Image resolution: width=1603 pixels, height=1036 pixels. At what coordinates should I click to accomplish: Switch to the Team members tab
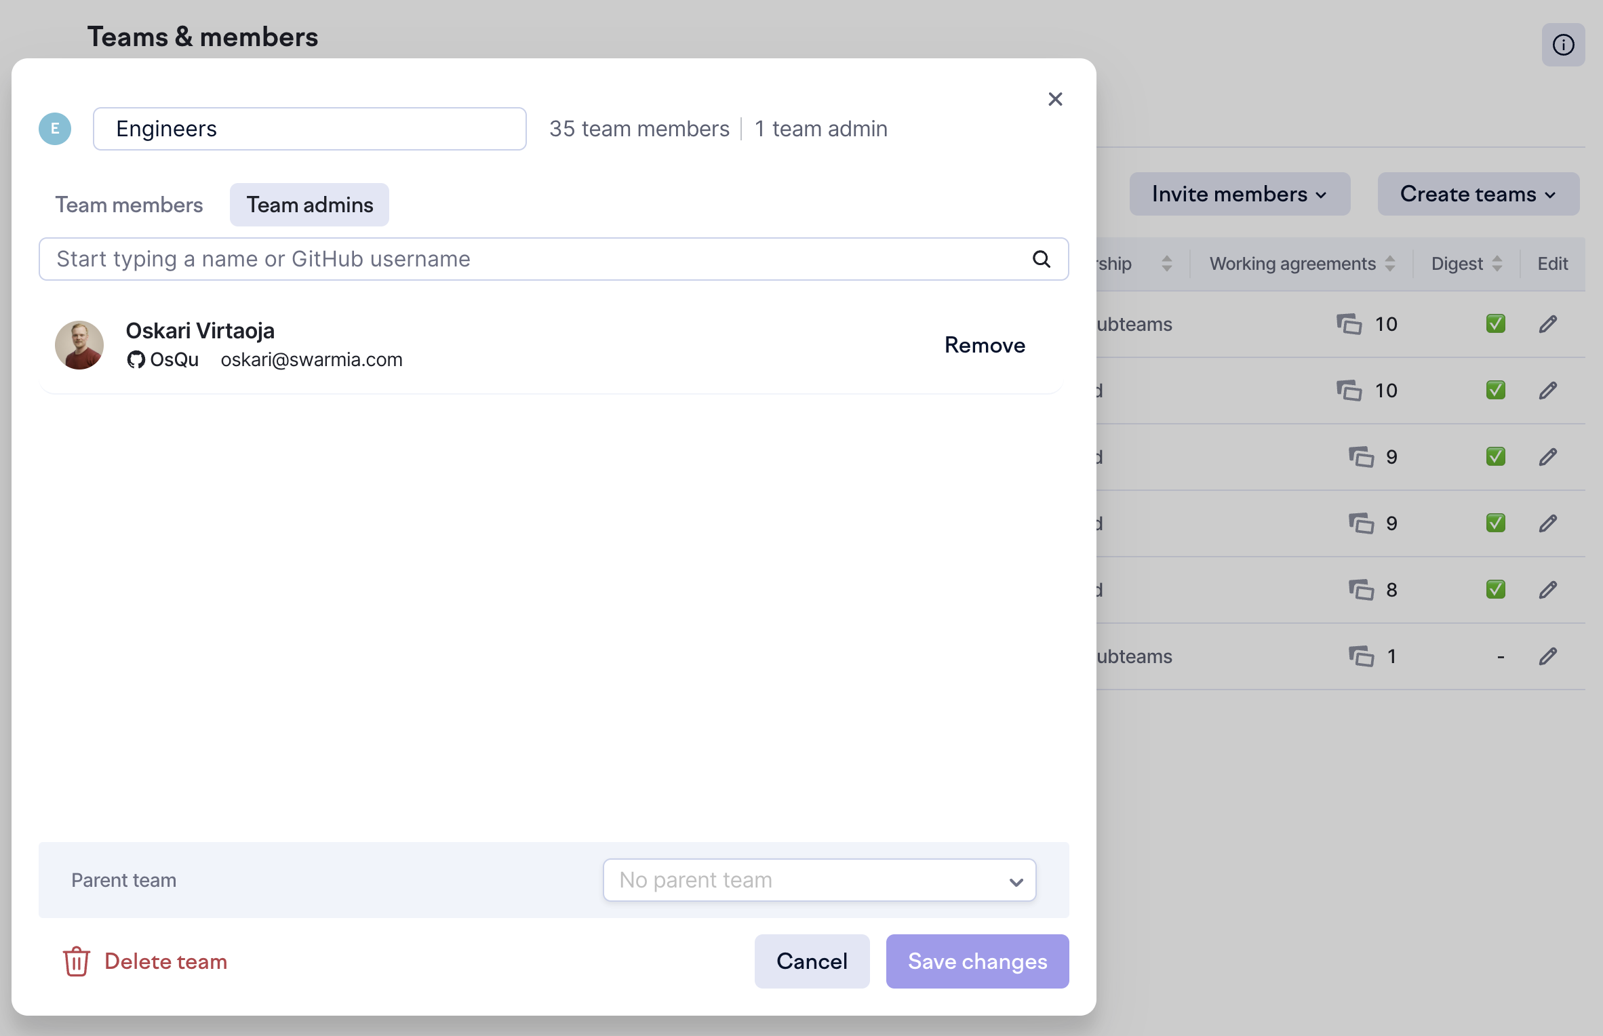click(129, 205)
